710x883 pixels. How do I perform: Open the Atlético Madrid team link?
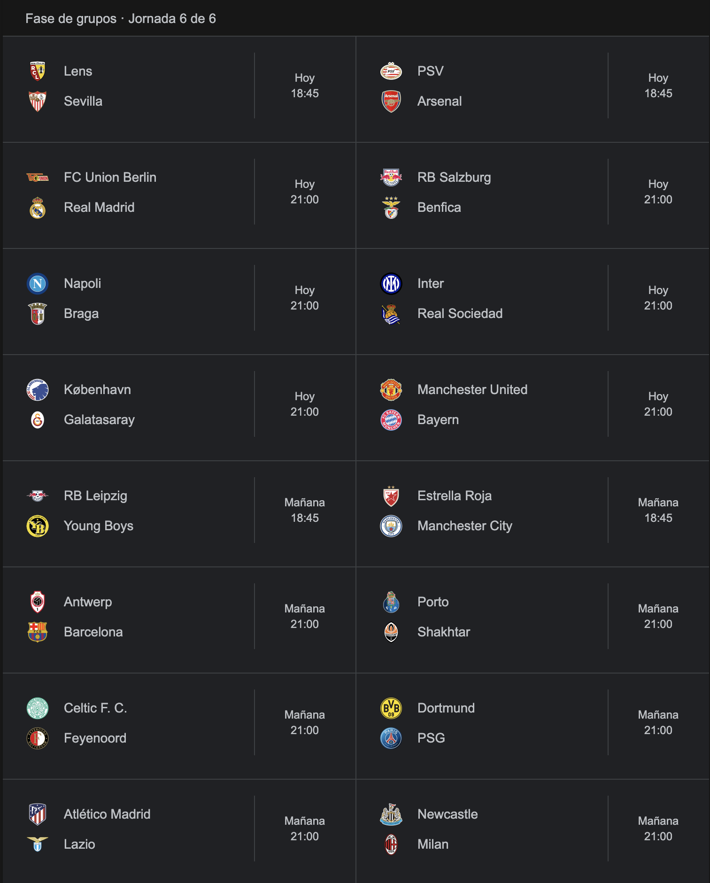(x=107, y=814)
